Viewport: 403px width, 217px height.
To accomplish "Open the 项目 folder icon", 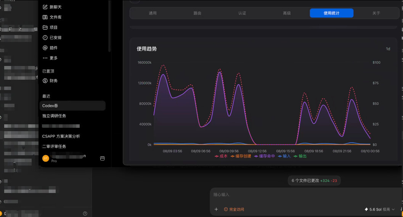I will 45,27.
